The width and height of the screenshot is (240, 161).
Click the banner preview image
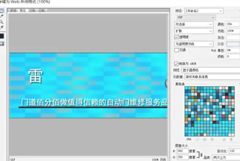(88, 85)
